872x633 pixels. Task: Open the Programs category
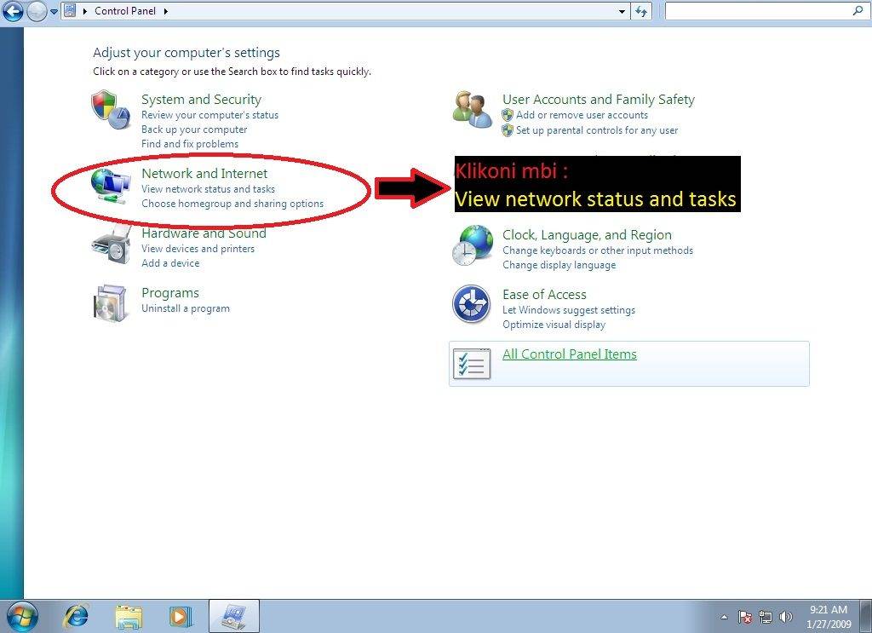[170, 292]
